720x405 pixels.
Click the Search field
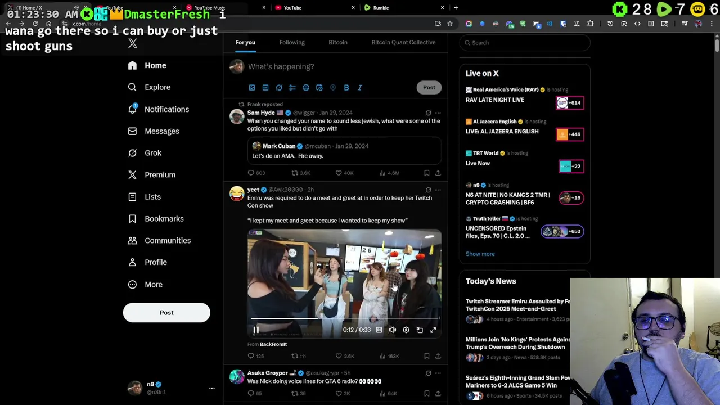(525, 43)
